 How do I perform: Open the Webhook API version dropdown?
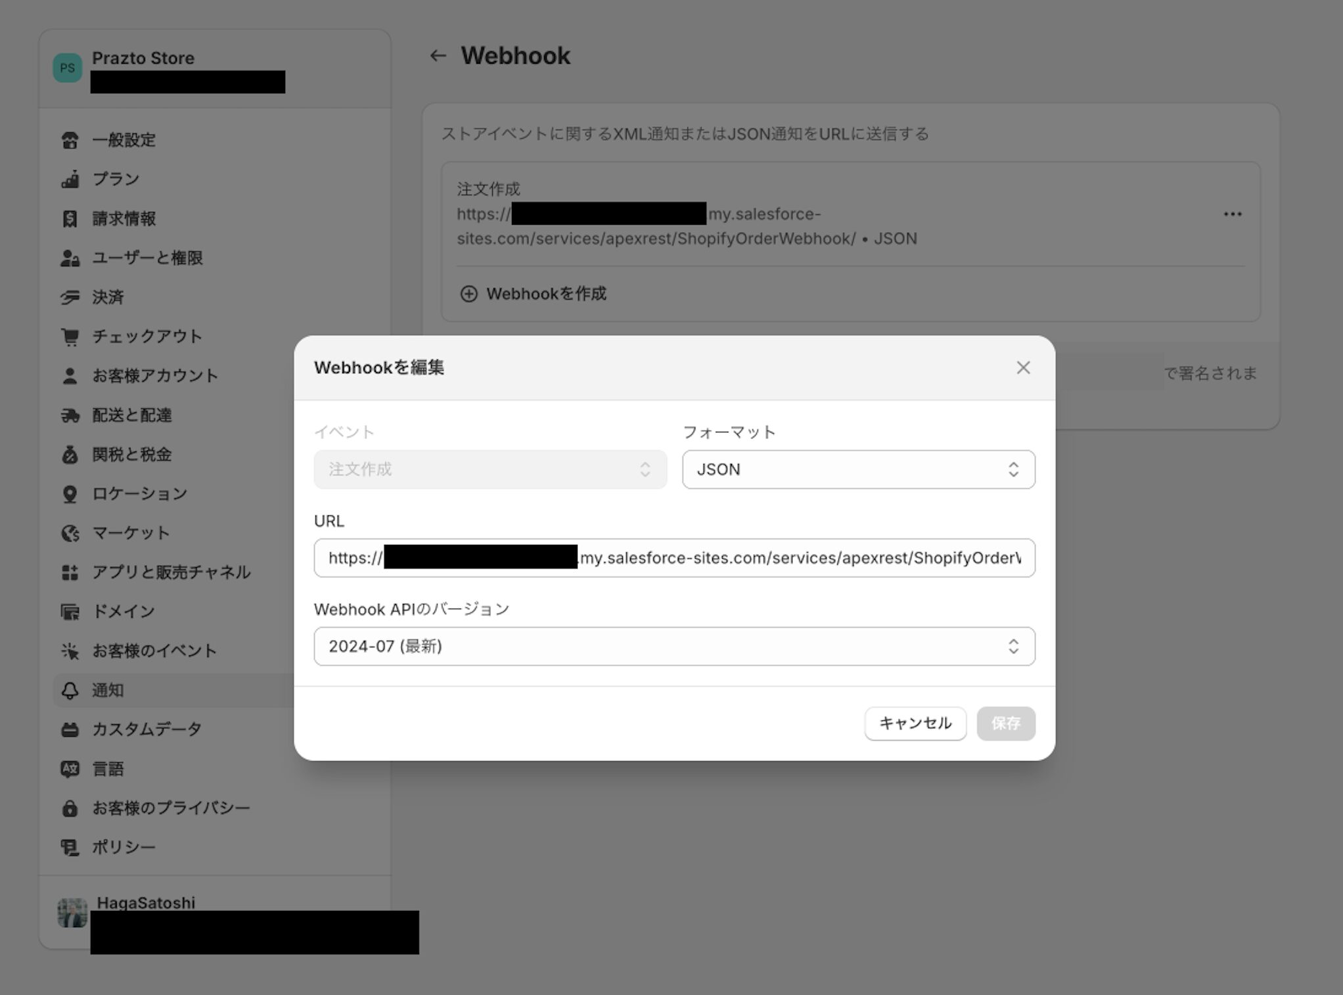(674, 647)
